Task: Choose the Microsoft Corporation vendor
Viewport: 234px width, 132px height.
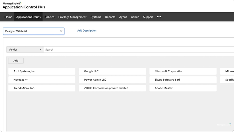Action: pos(183,71)
